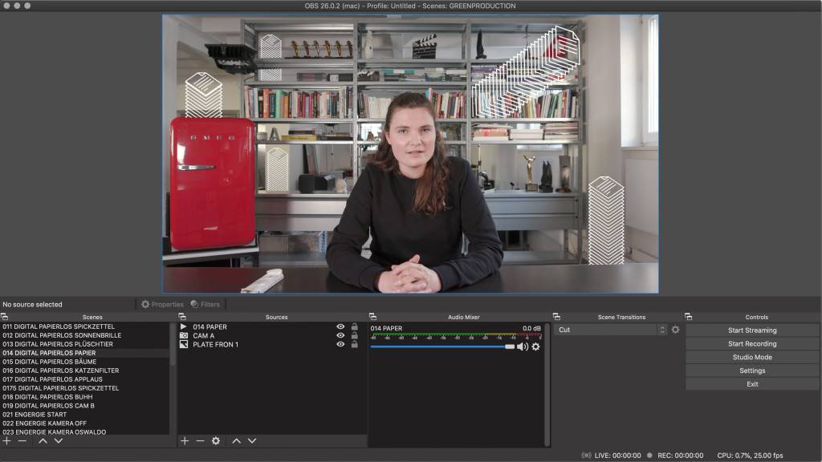The height and width of the screenshot is (462, 822).
Task: Hide the CAM A source with its eye icon
Action: point(340,335)
